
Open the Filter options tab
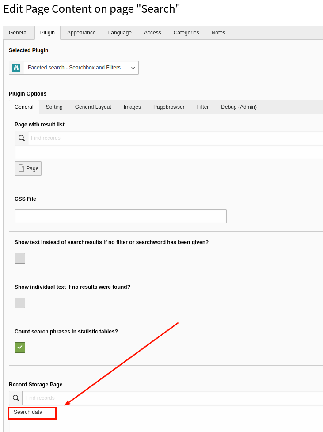[x=202, y=107]
